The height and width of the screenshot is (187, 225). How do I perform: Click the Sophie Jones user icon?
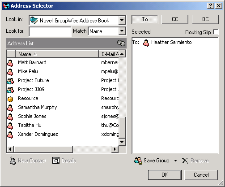(10, 117)
